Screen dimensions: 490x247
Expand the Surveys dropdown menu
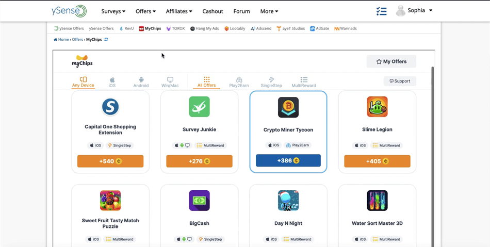pos(113,11)
